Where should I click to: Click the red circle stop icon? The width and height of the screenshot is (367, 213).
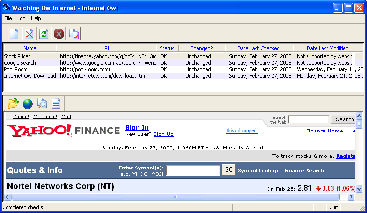click(59, 34)
